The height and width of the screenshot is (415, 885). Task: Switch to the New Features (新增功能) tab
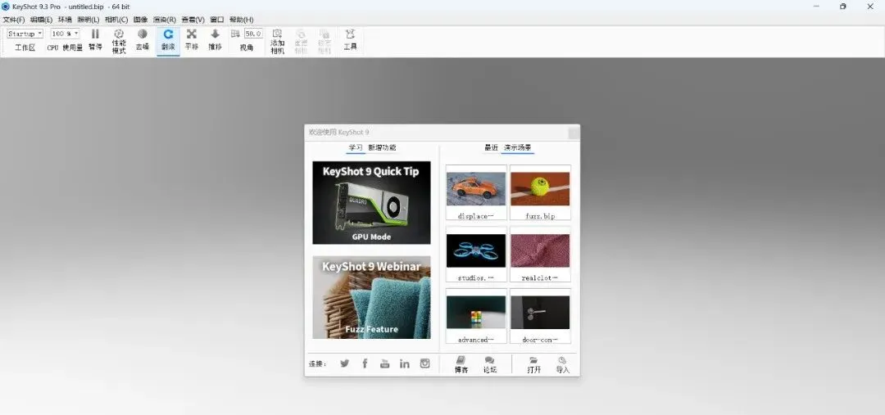[382, 147]
